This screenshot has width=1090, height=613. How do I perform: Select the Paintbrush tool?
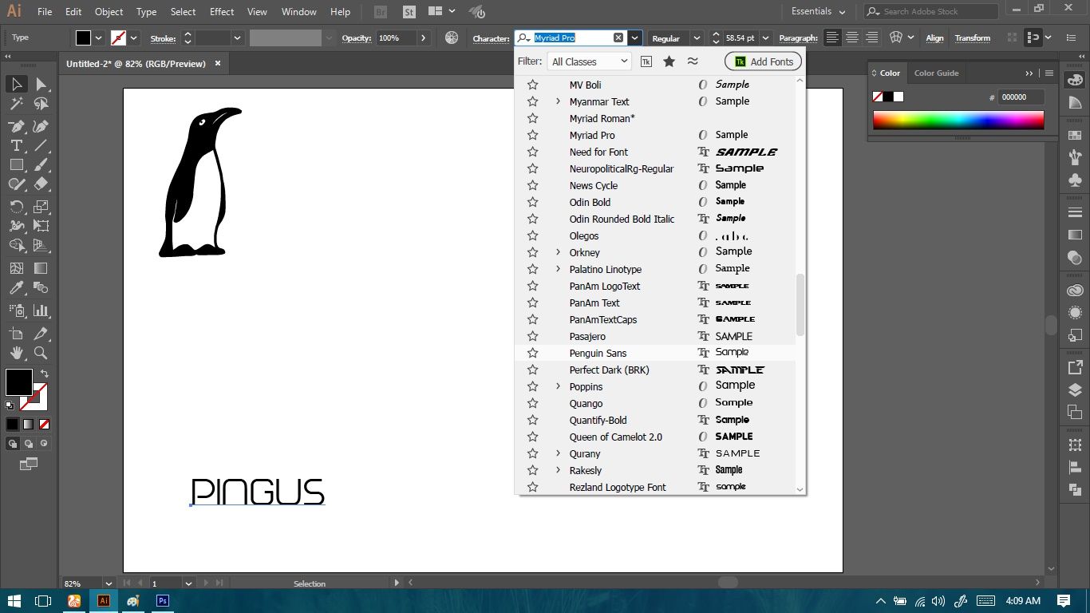click(41, 164)
